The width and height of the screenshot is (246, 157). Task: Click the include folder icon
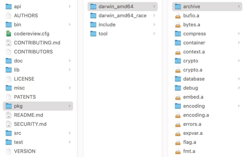(x=93, y=25)
